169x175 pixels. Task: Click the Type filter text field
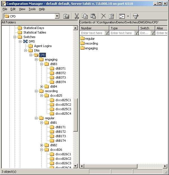(x=121, y=33)
